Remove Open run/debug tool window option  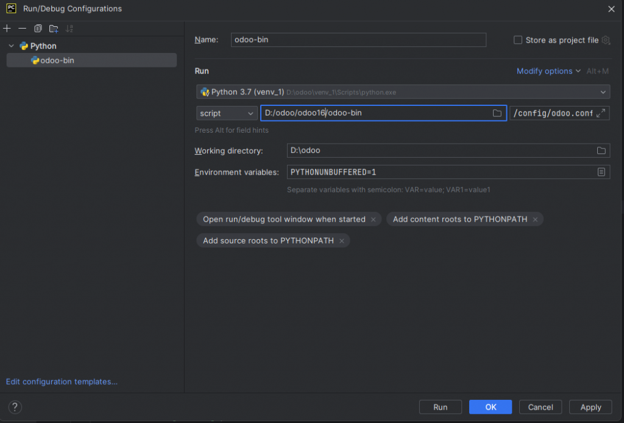pos(374,220)
